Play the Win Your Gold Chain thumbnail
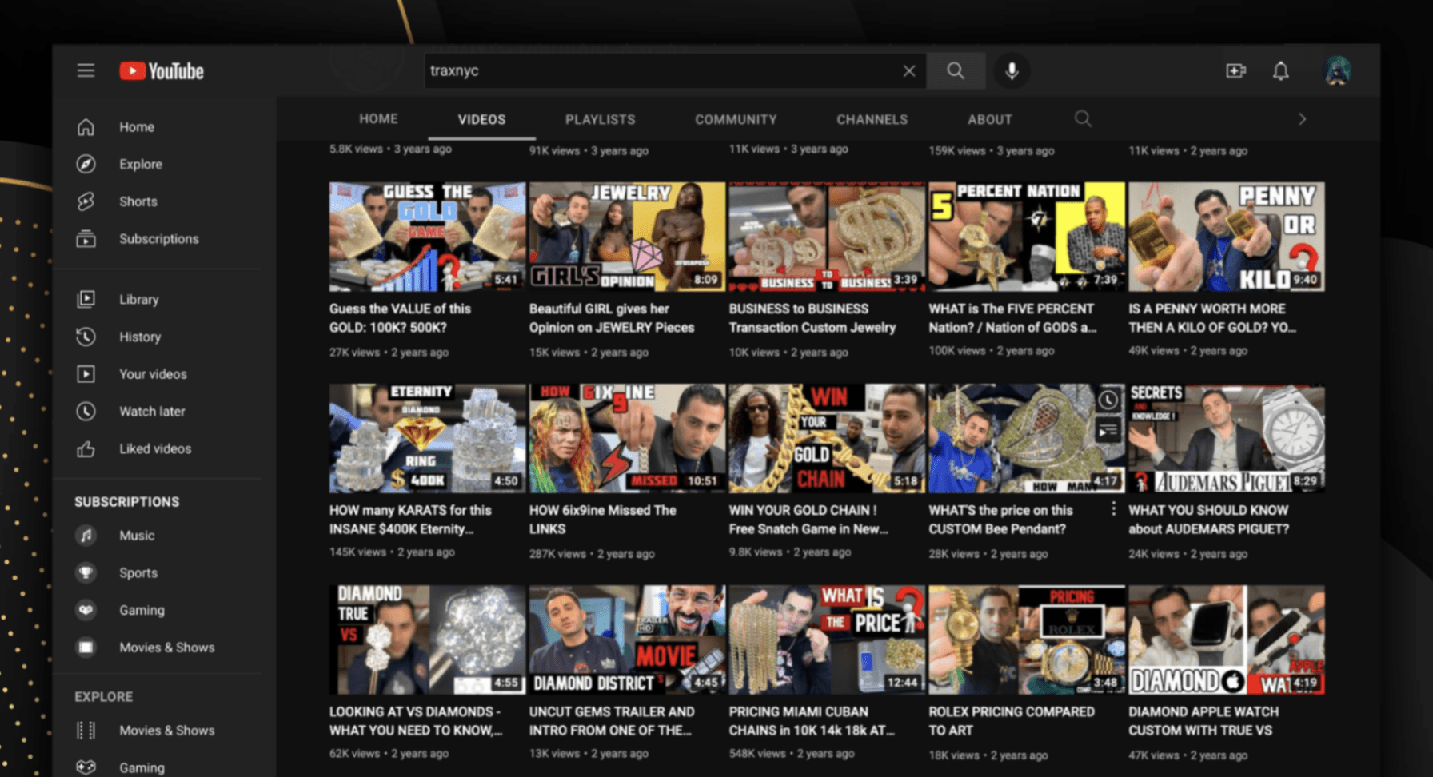 pyautogui.click(x=827, y=438)
